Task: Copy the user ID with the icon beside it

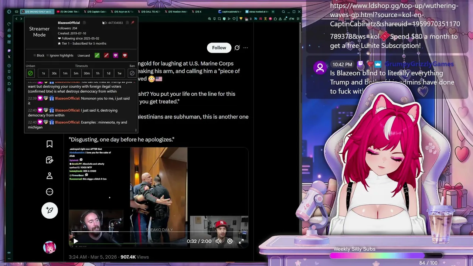Action: (127, 23)
